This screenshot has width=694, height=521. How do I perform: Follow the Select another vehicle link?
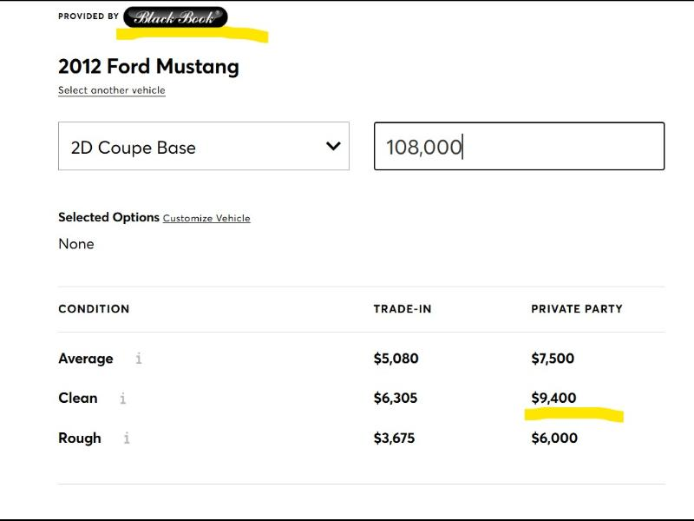coord(111,90)
